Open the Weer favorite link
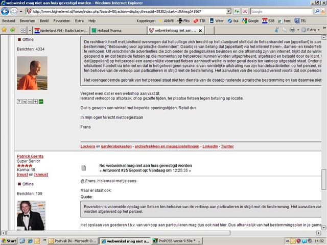The image size is (327, 245). pos(217,21)
